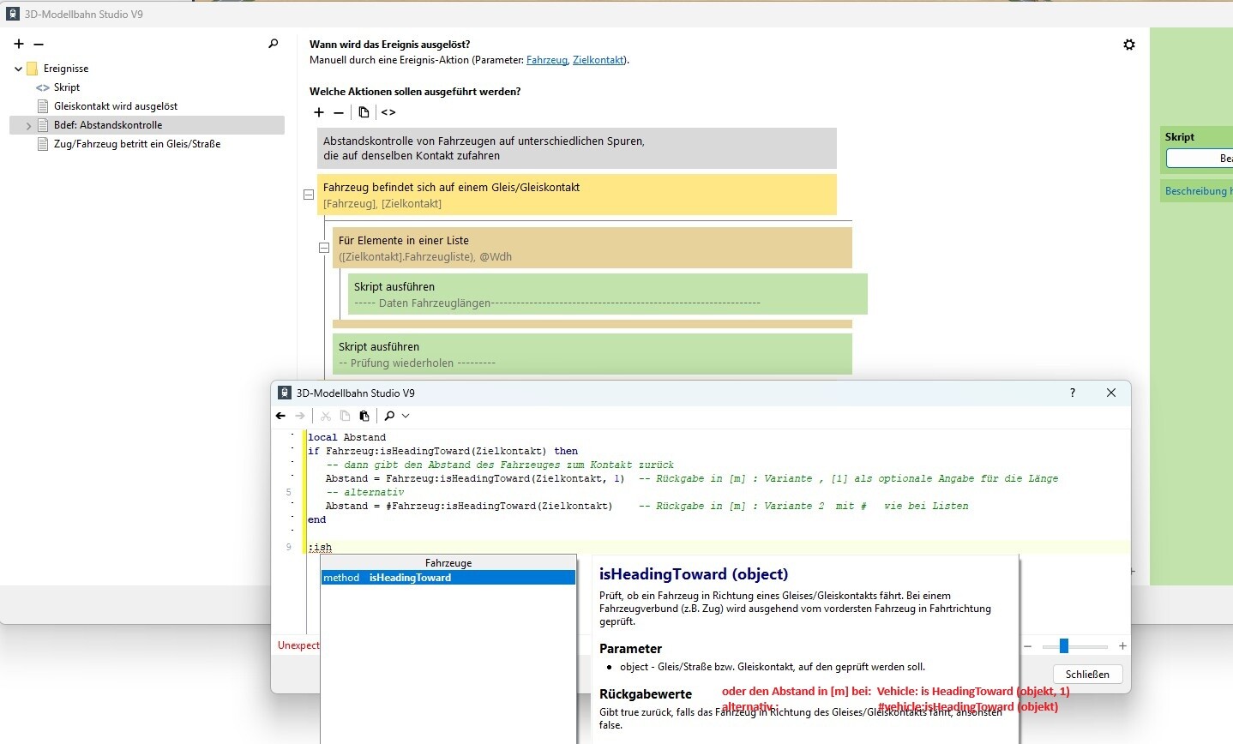
Task: Open help of the script dialog
Action: (x=1072, y=393)
